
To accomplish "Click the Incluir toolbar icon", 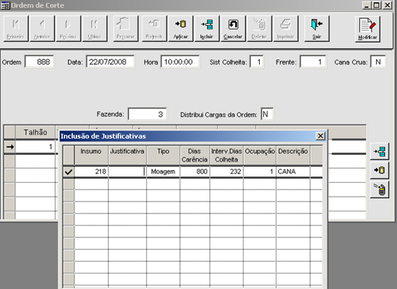I will click(x=207, y=29).
